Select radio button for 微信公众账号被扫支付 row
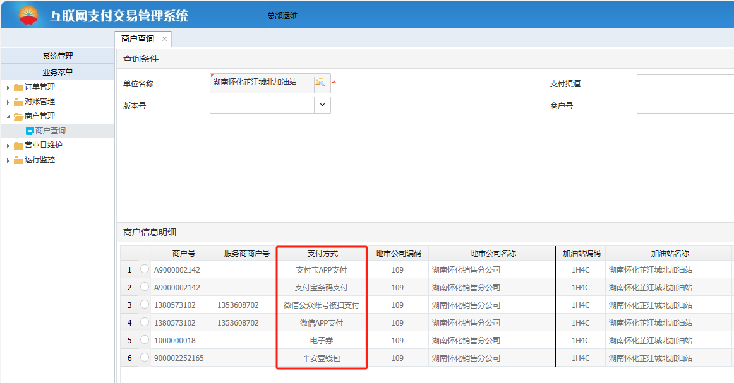The width and height of the screenshot is (734, 383). click(145, 305)
